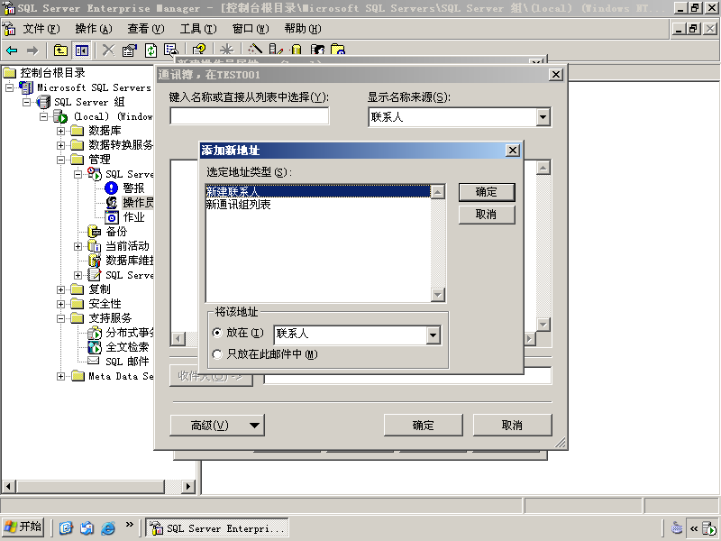Click 确定 at bottom of 通讯簿 dialog
Image resolution: width=721 pixels, height=541 pixels.
(423, 426)
